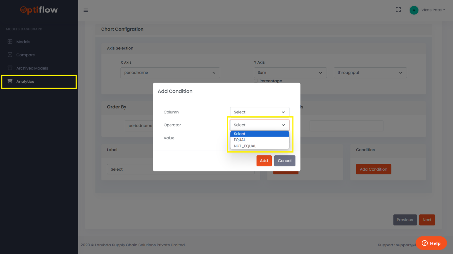This screenshot has width=453, height=254.
Task: Open the Help widget
Action: 431,243
